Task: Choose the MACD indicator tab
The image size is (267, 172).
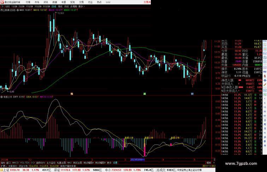Action: (x=15, y=163)
